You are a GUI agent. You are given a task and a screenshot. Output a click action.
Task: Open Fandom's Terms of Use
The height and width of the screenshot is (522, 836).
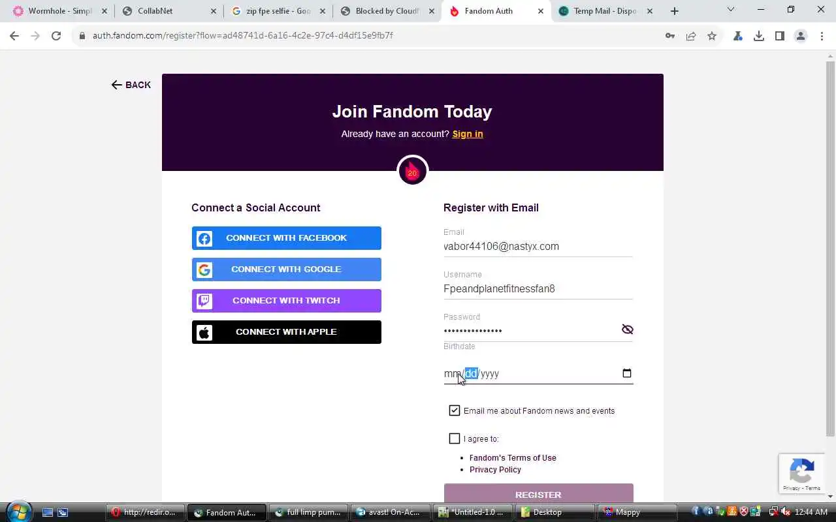pyautogui.click(x=513, y=457)
